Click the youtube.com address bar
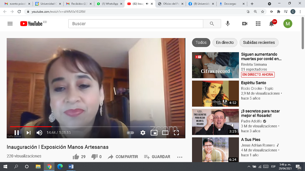This screenshot has width=305, height=171. click(134, 12)
